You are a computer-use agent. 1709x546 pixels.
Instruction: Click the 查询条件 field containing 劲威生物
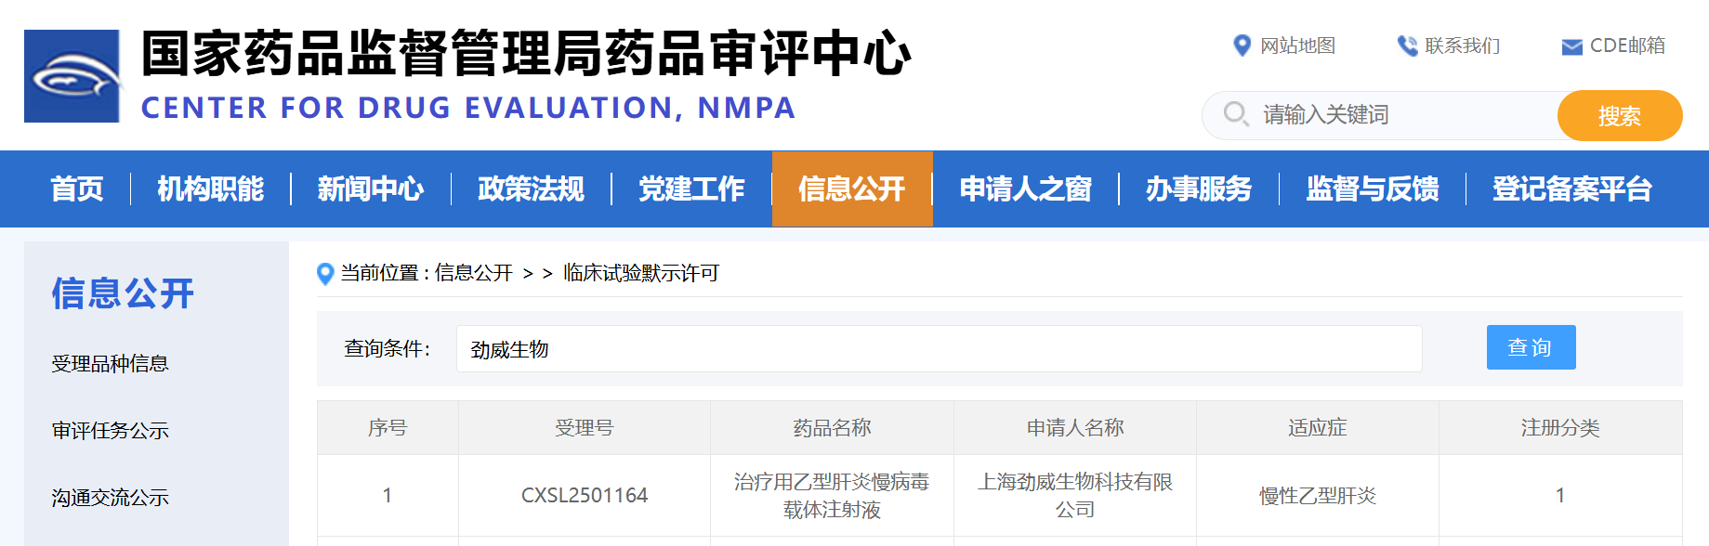coord(940,349)
